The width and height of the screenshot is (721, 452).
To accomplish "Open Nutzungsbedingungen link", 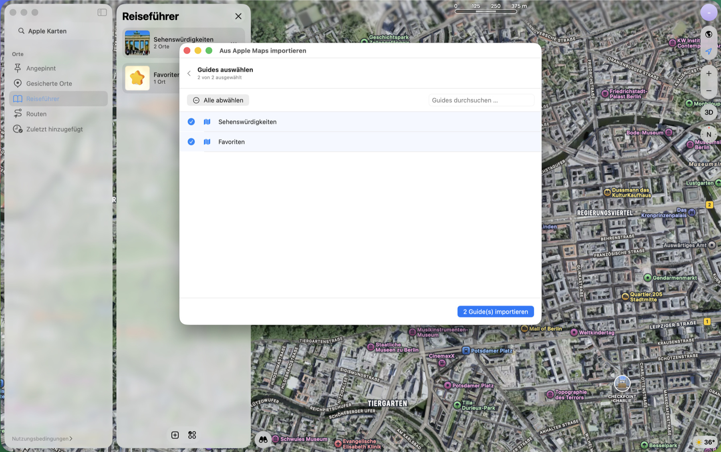I will point(42,439).
